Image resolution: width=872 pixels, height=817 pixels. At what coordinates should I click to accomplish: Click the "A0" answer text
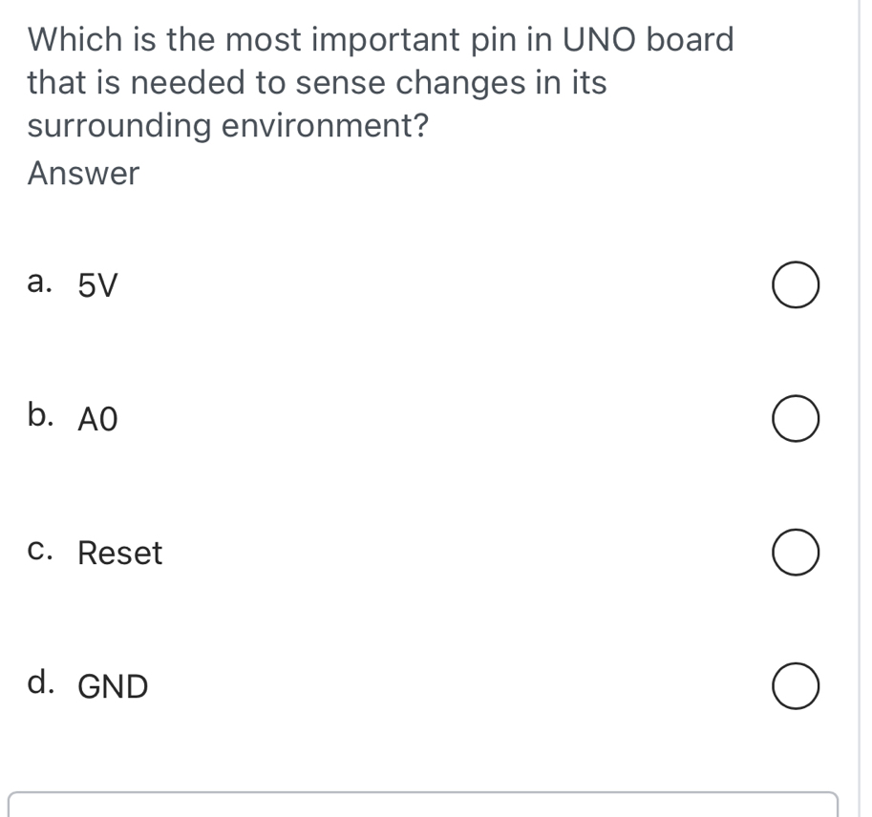click(98, 420)
